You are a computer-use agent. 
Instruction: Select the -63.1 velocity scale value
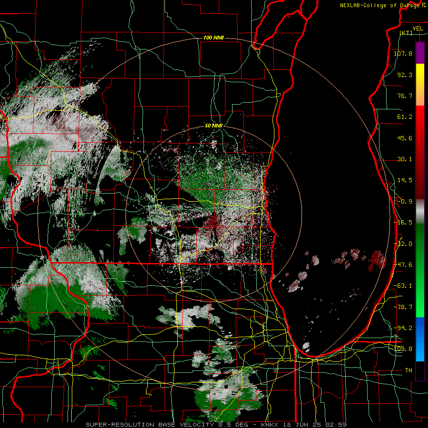[x=403, y=286]
